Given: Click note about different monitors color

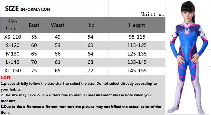Looking at the screenshot, I should [x=81, y=107].
